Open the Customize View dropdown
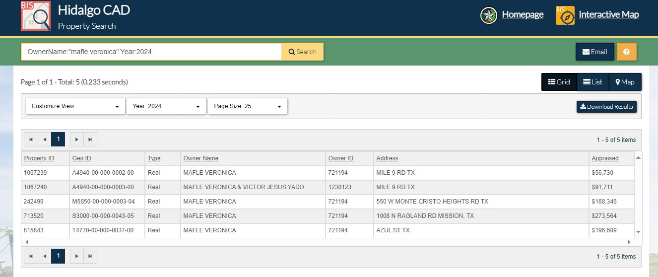The width and height of the screenshot is (658, 277). (x=75, y=106)
